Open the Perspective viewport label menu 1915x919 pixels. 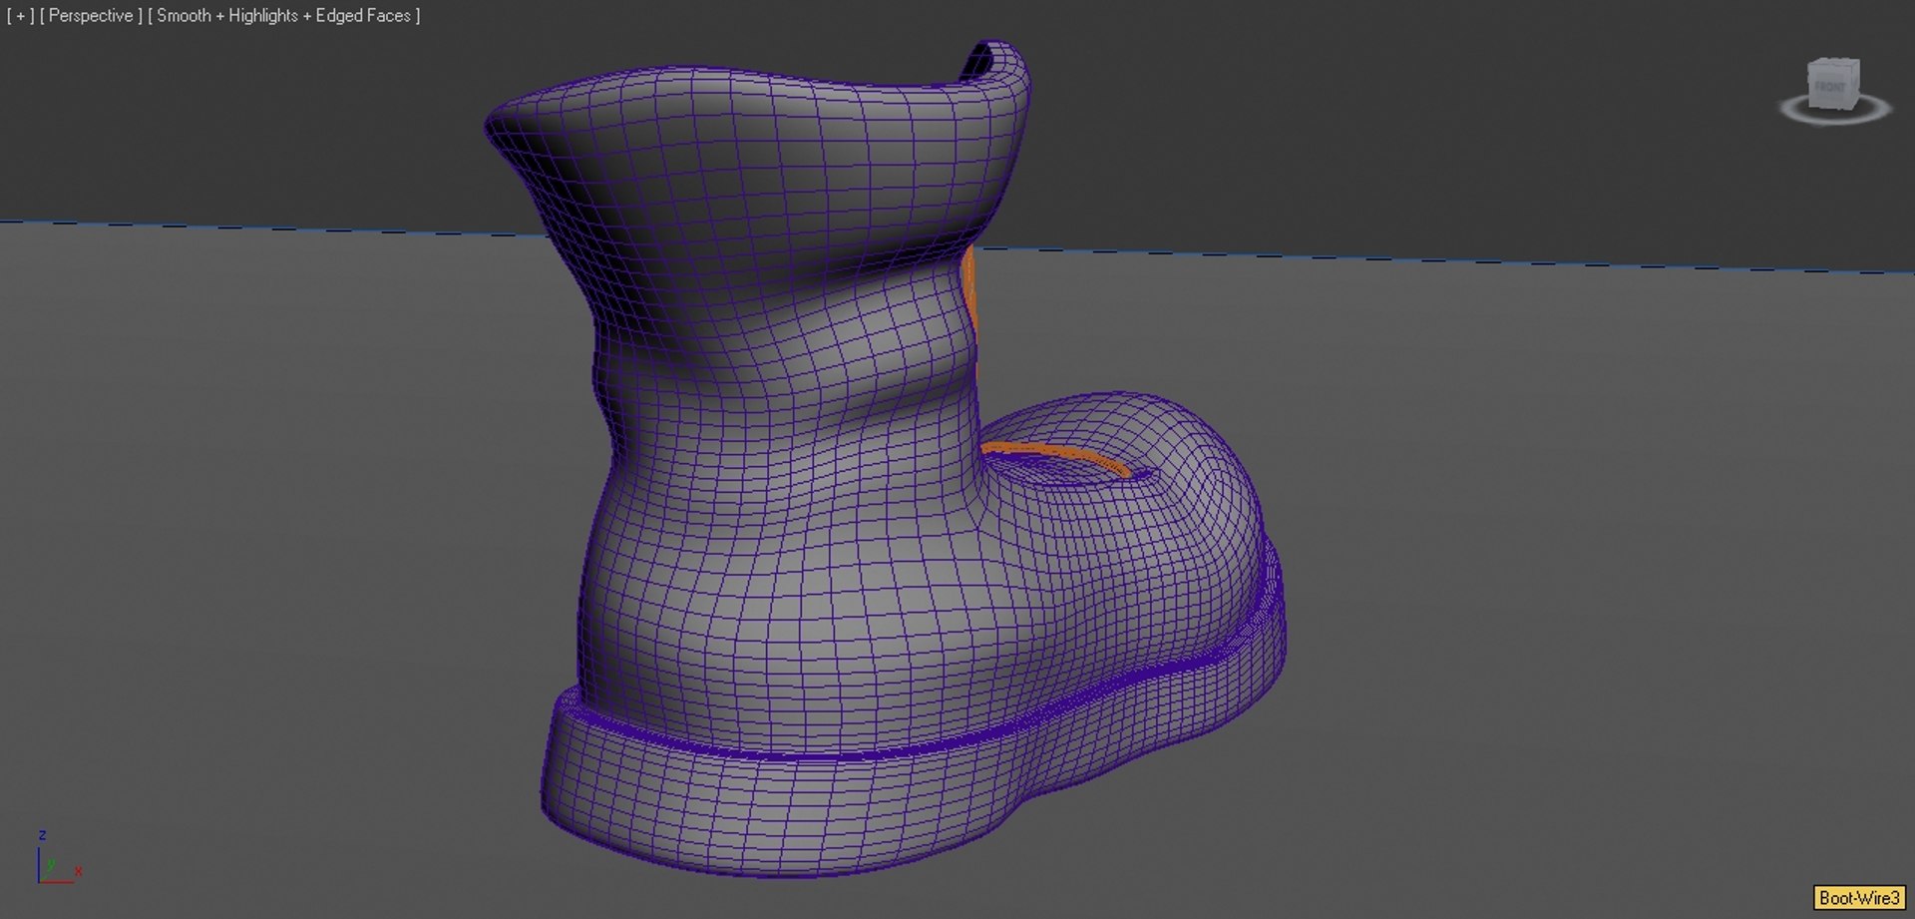[91, 16]
